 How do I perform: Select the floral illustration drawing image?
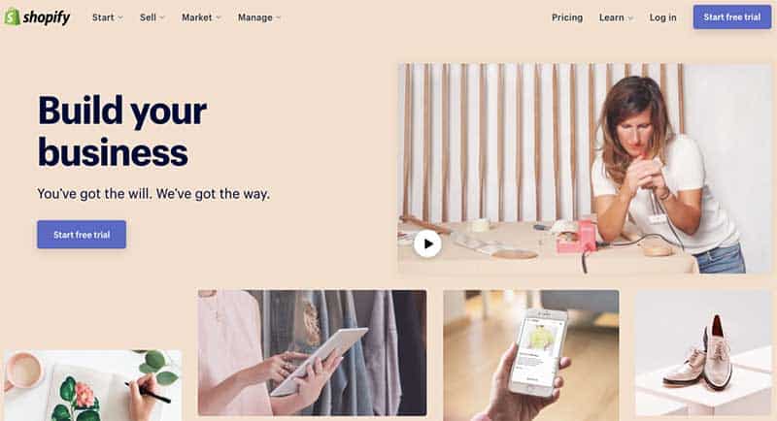92,385
